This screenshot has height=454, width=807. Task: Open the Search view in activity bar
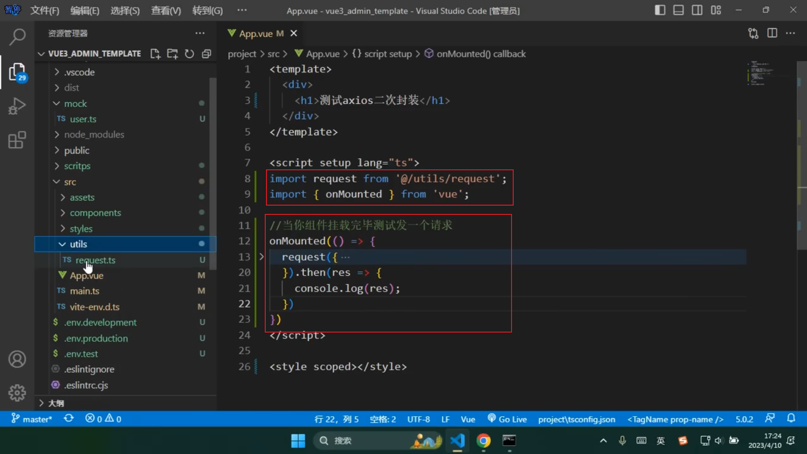tap(17, 37)
